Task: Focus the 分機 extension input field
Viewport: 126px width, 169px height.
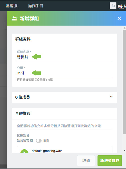Action: click(64, 73)
